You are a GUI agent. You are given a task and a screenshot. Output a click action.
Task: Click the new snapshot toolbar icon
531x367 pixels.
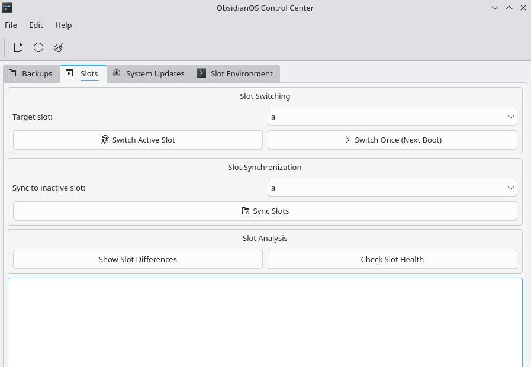(18, 47)
